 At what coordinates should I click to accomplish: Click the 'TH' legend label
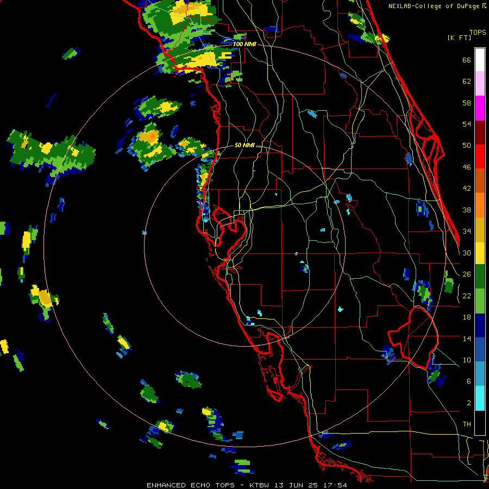click(x=467, y=424)
